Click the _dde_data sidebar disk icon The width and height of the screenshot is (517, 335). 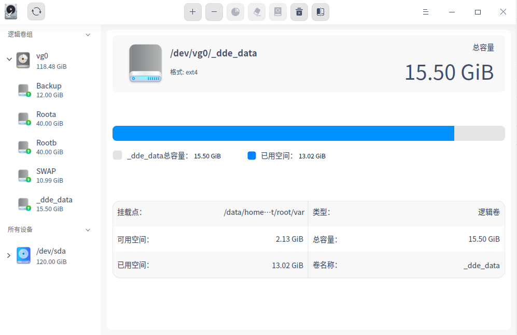pos(24,204)
